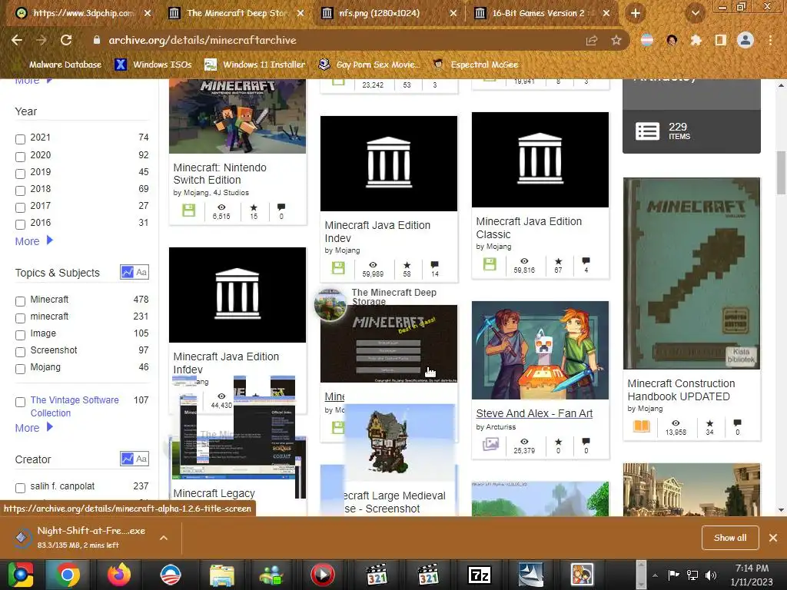Image resolution: width=787 pixels, height=590 pixels.
Task: Bookmark this page with the star icon
Action: pyautogui.click(x=616, y=40)
